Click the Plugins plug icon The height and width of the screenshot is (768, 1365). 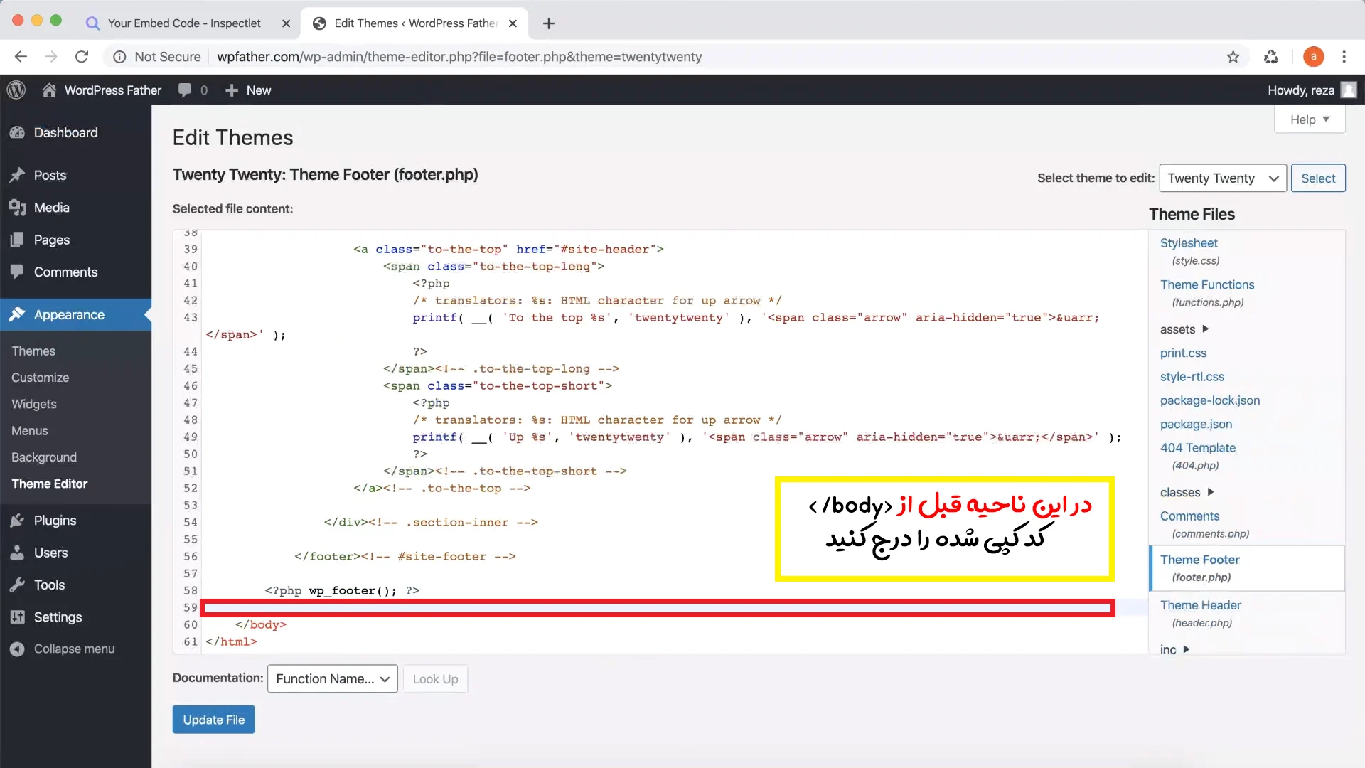(x=17, y=521)
